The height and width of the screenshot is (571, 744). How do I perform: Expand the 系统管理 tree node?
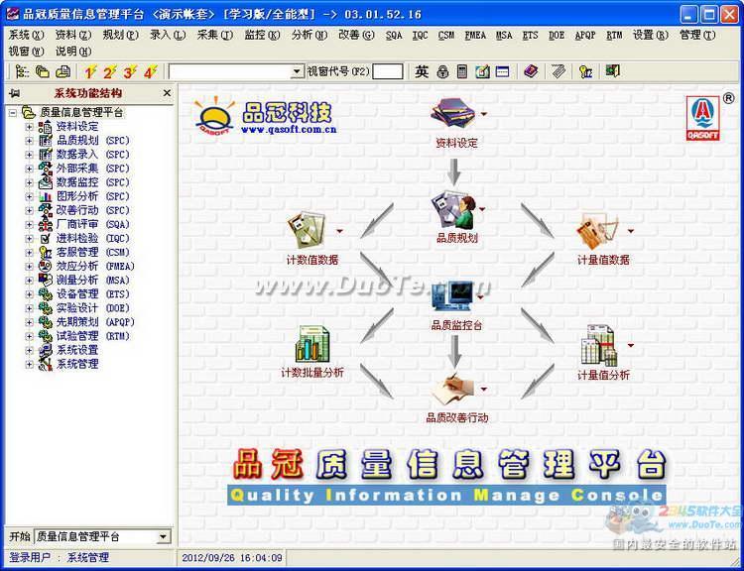pyautogui.click(x=29, y=364)
